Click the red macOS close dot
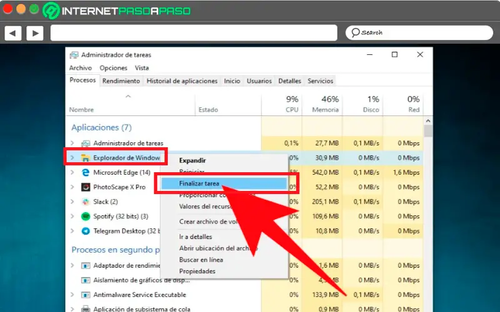 (x=7, y=9)
